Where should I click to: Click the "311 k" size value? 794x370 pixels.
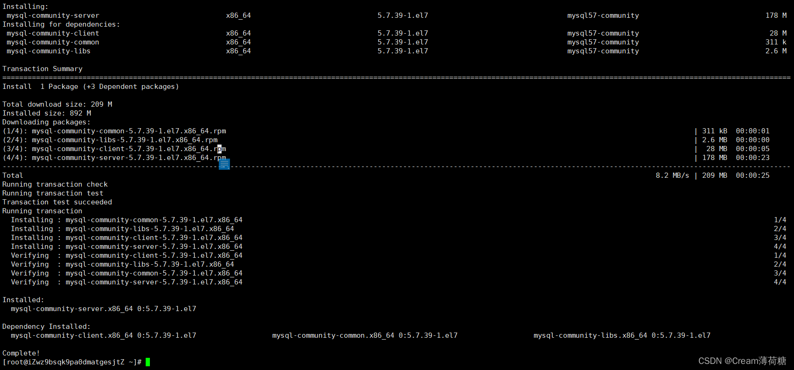point(776,42)
